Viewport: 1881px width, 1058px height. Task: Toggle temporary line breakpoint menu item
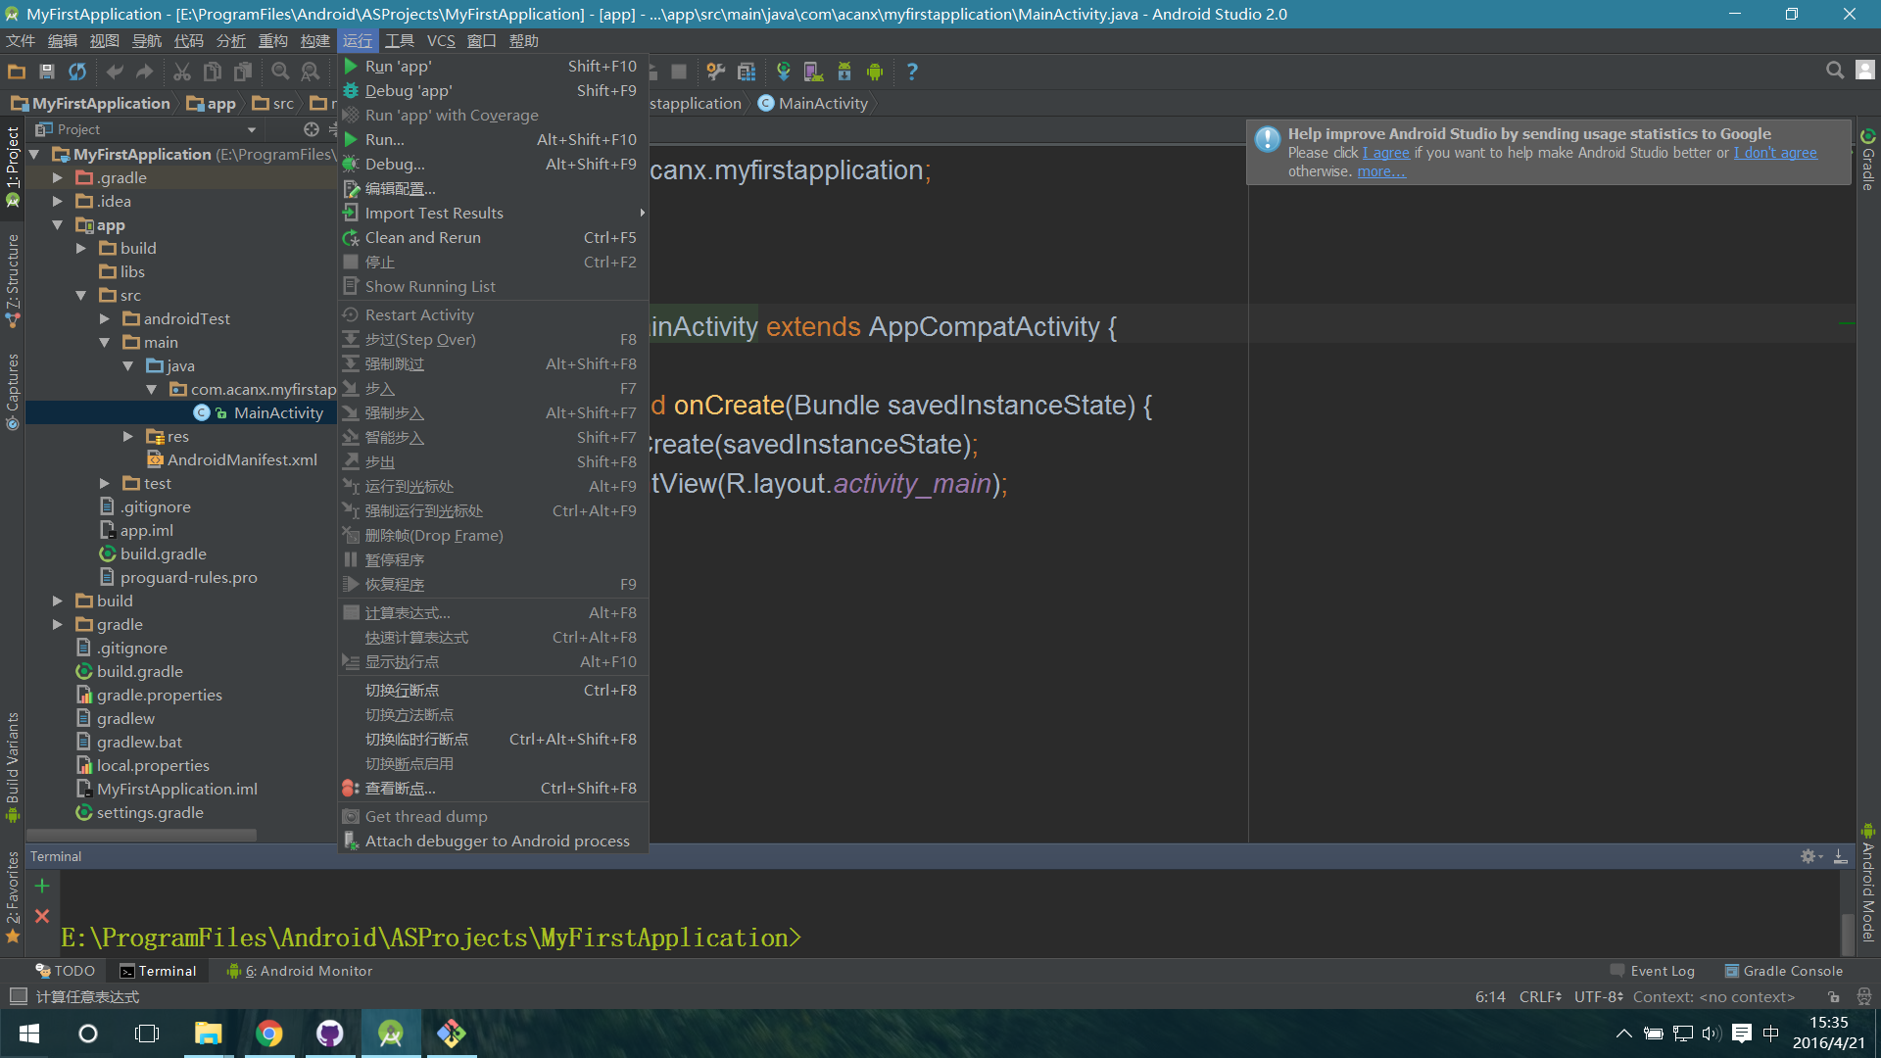416,740
